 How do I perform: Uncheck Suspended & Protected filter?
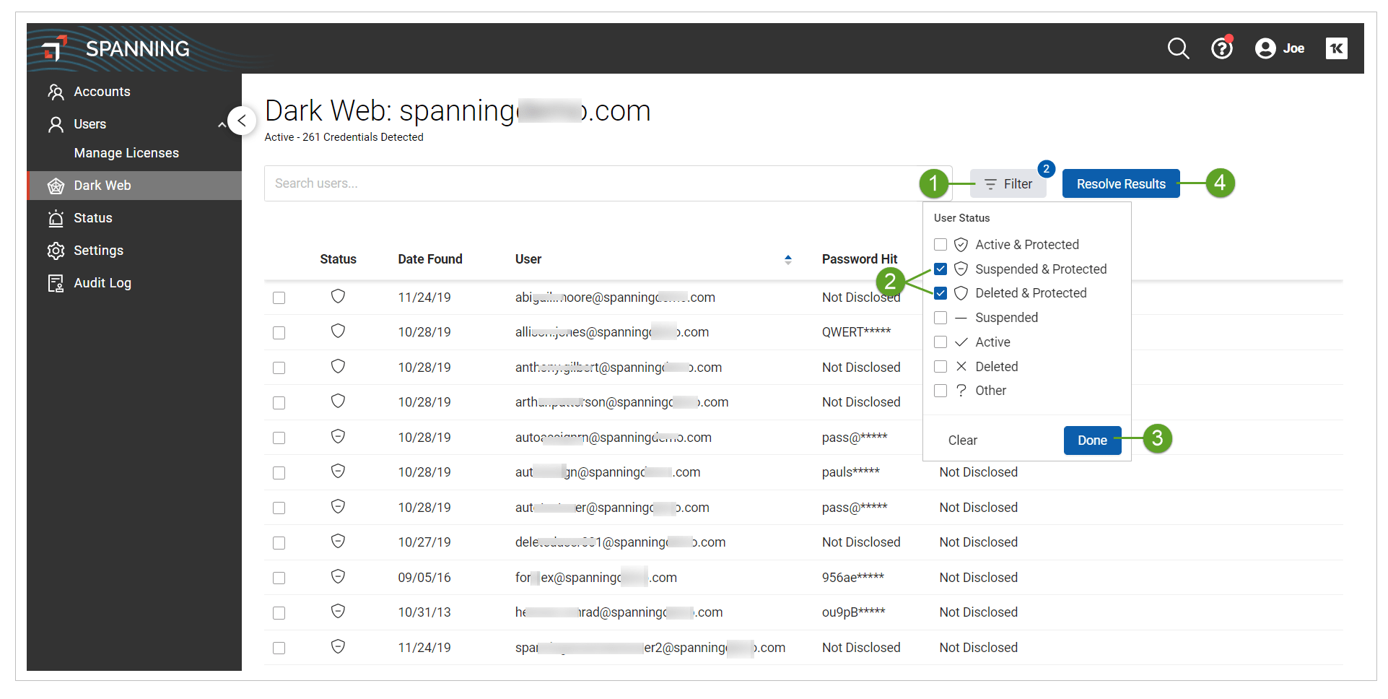coord(940,269)
